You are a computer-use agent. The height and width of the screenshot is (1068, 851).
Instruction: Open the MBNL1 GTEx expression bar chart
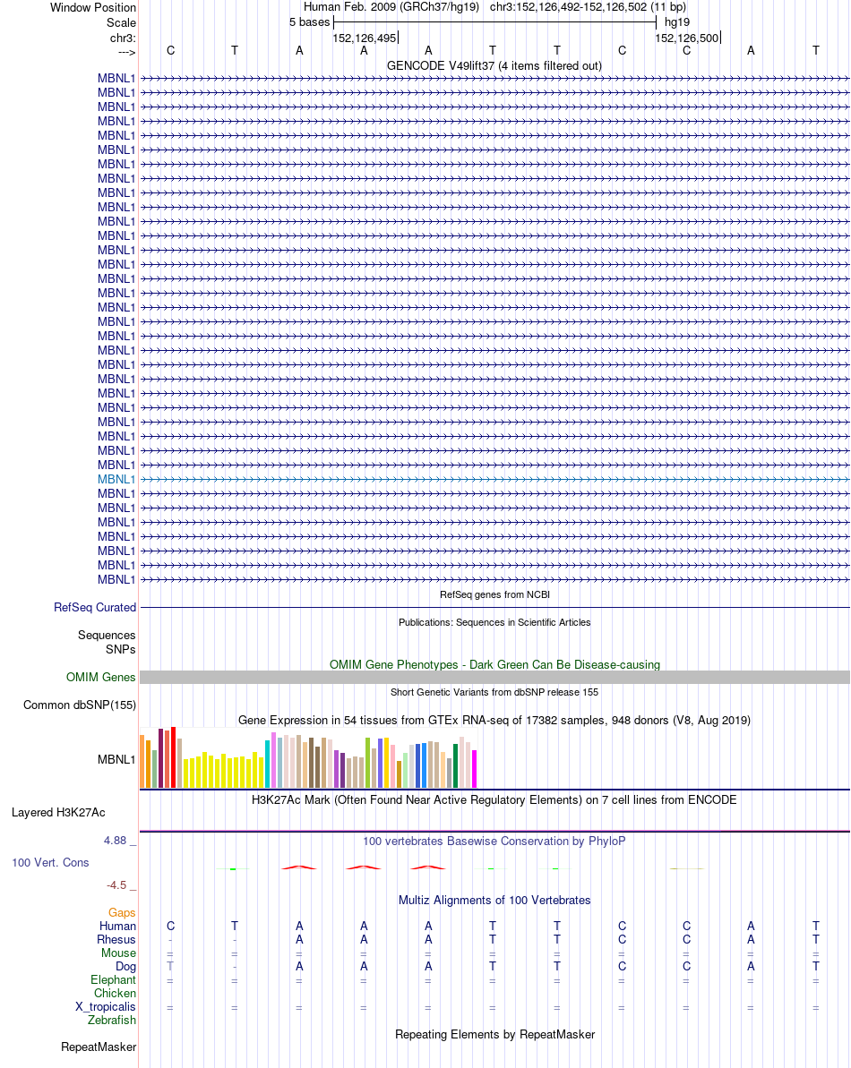308,757
